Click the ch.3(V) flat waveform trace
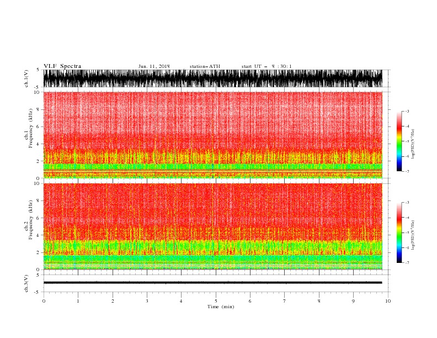 [212, 283]
